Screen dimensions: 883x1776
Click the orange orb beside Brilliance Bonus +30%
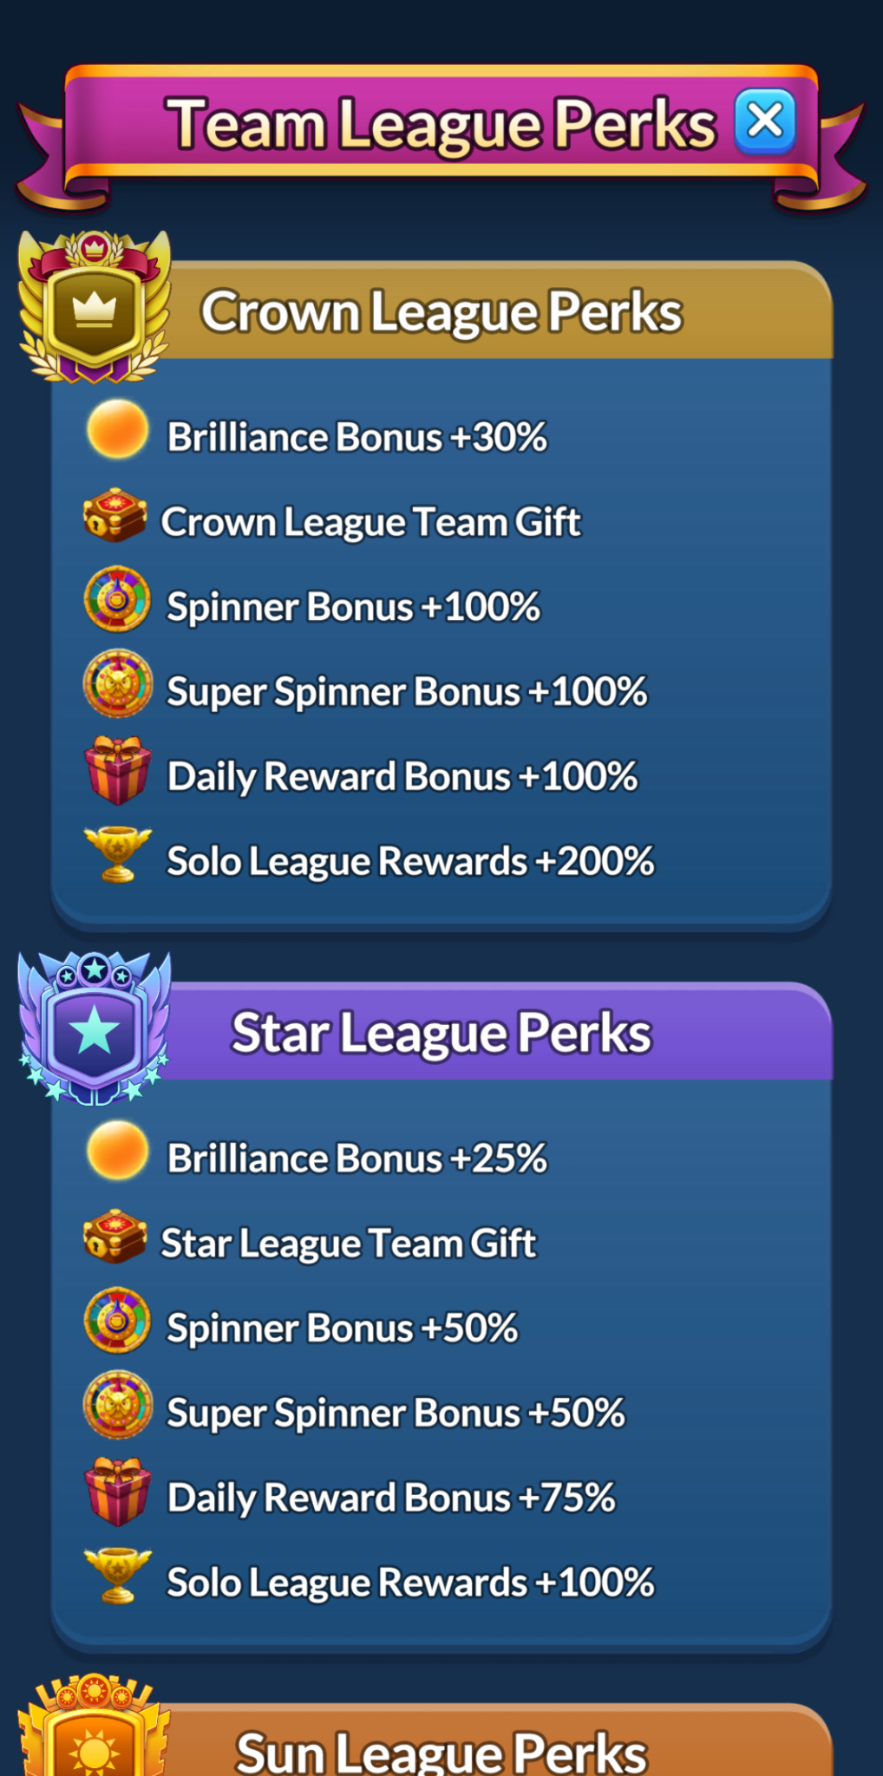(117, 428)
